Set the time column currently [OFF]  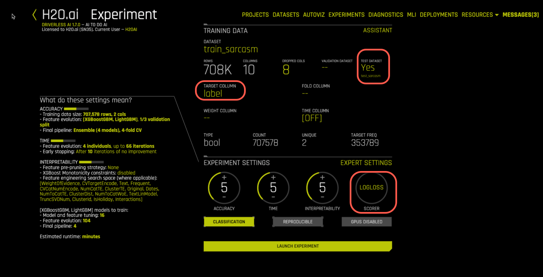[x=312, y=118]
